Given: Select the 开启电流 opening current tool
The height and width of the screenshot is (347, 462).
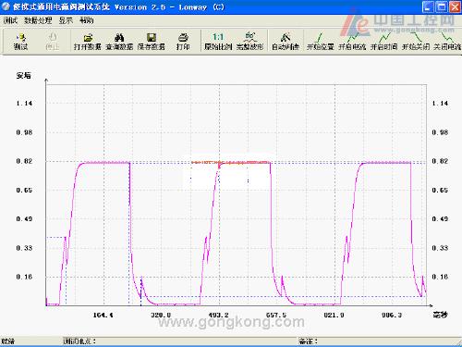Looking at the screenshot, I should pos(352,42).
